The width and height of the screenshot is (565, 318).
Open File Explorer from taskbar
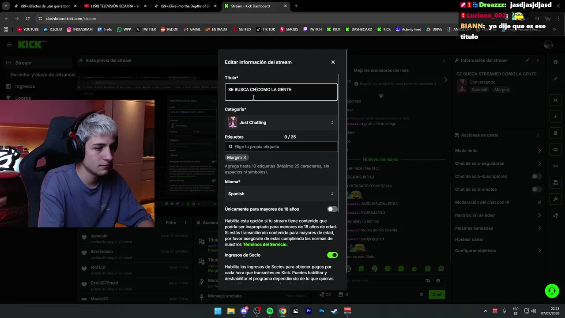[231, 311]
